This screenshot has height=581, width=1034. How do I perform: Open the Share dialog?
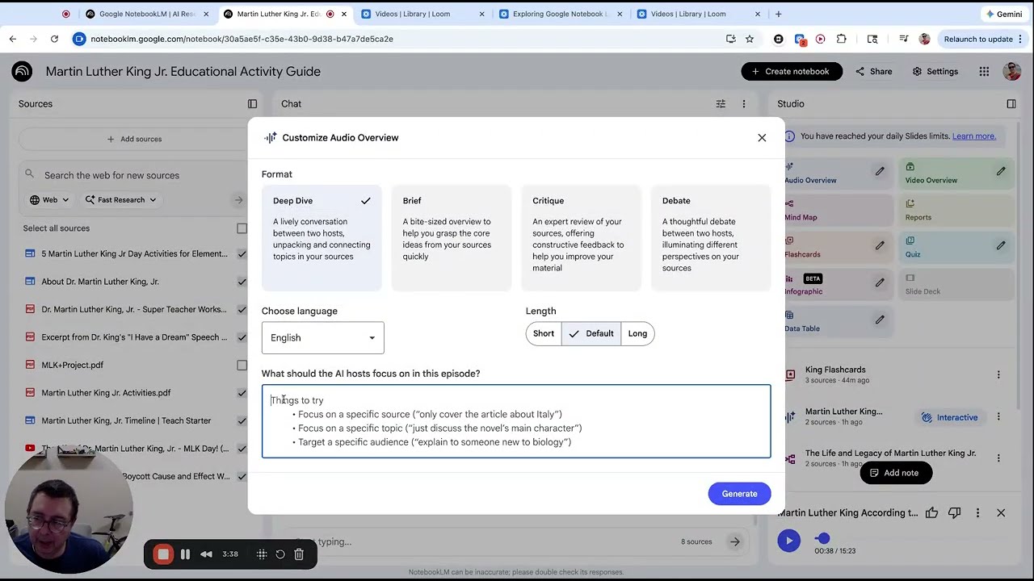[x=874, y=71]
